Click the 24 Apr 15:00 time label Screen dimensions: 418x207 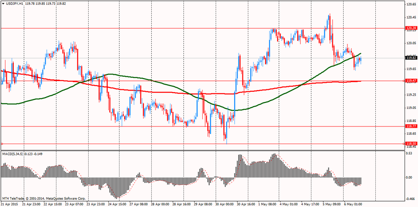117,204
